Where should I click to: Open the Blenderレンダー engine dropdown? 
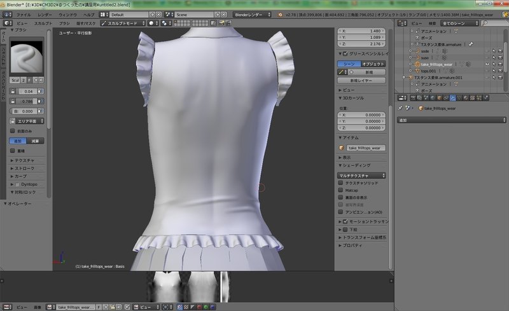click(252, 15)
